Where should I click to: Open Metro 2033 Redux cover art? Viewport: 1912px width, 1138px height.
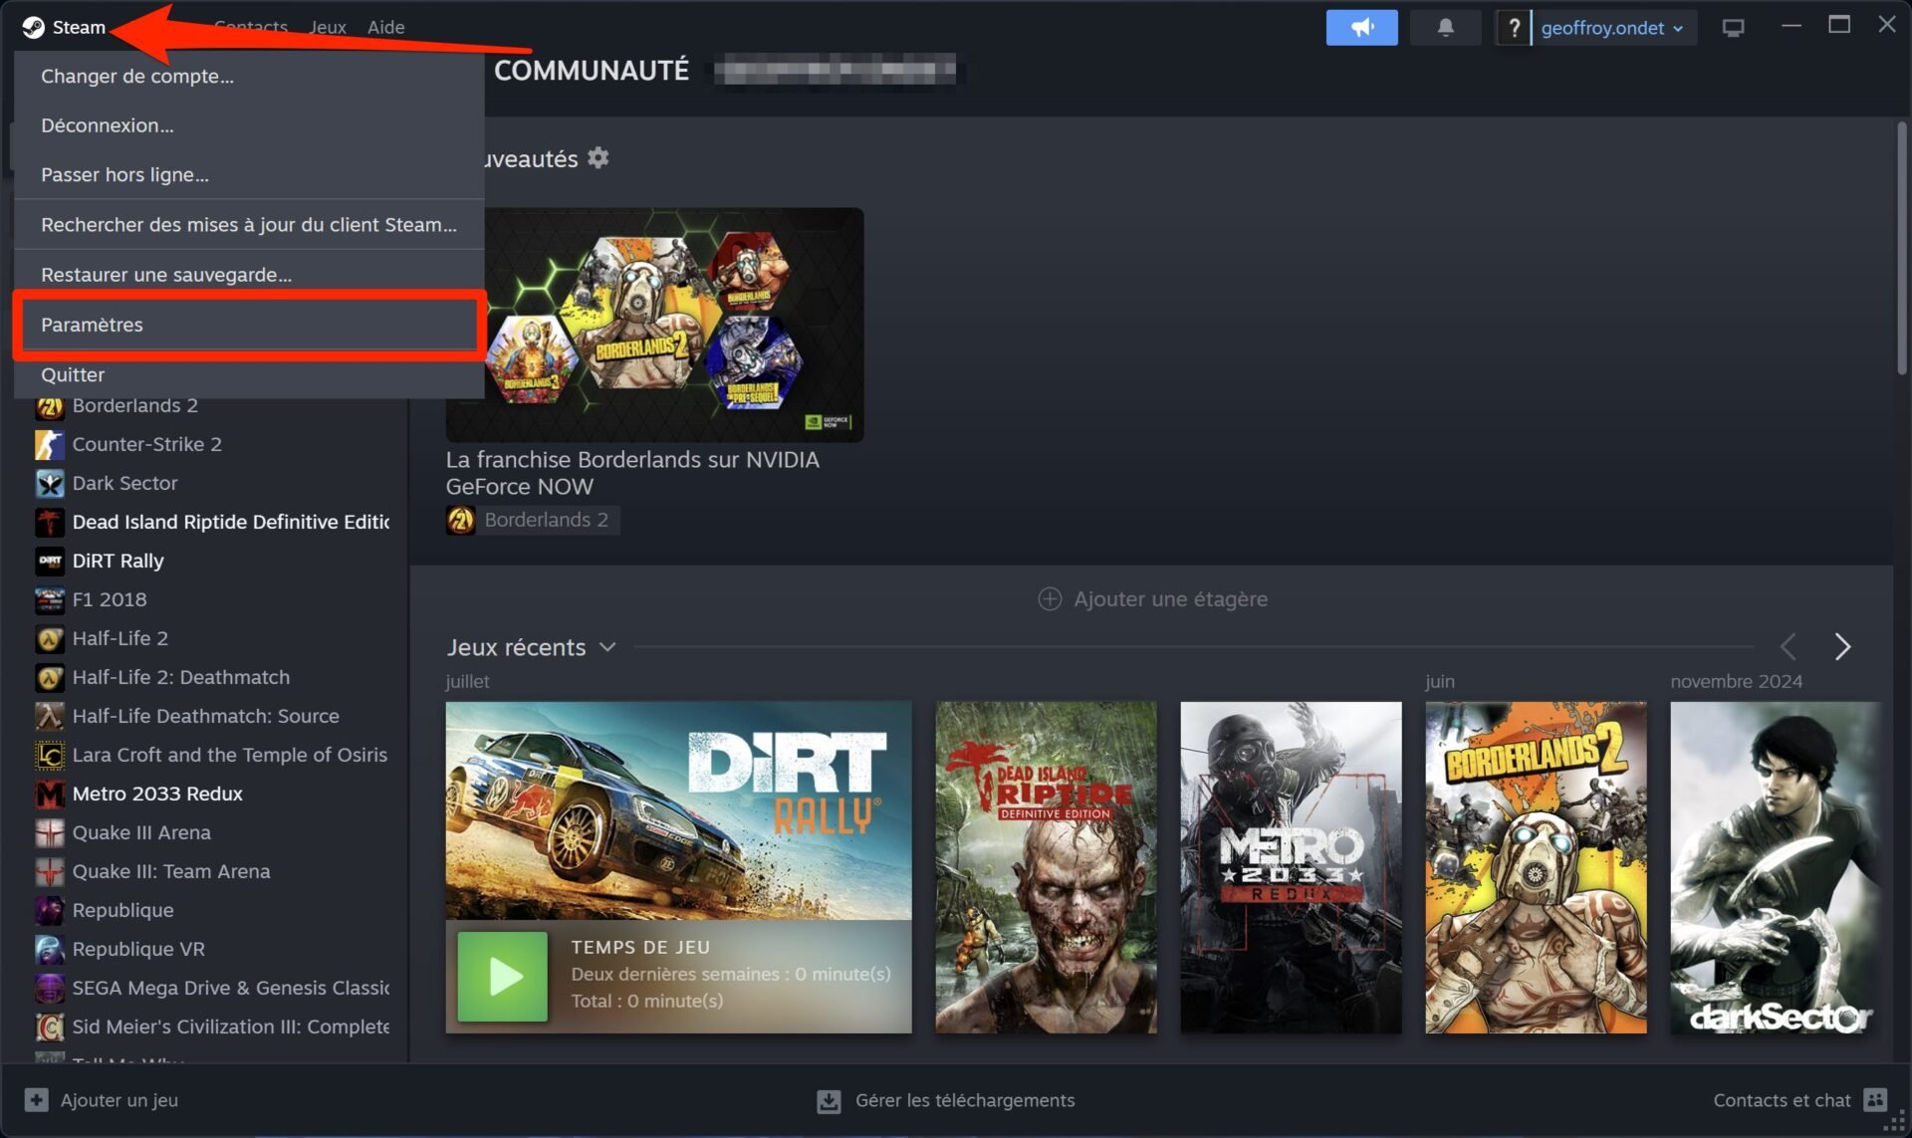1291,867
